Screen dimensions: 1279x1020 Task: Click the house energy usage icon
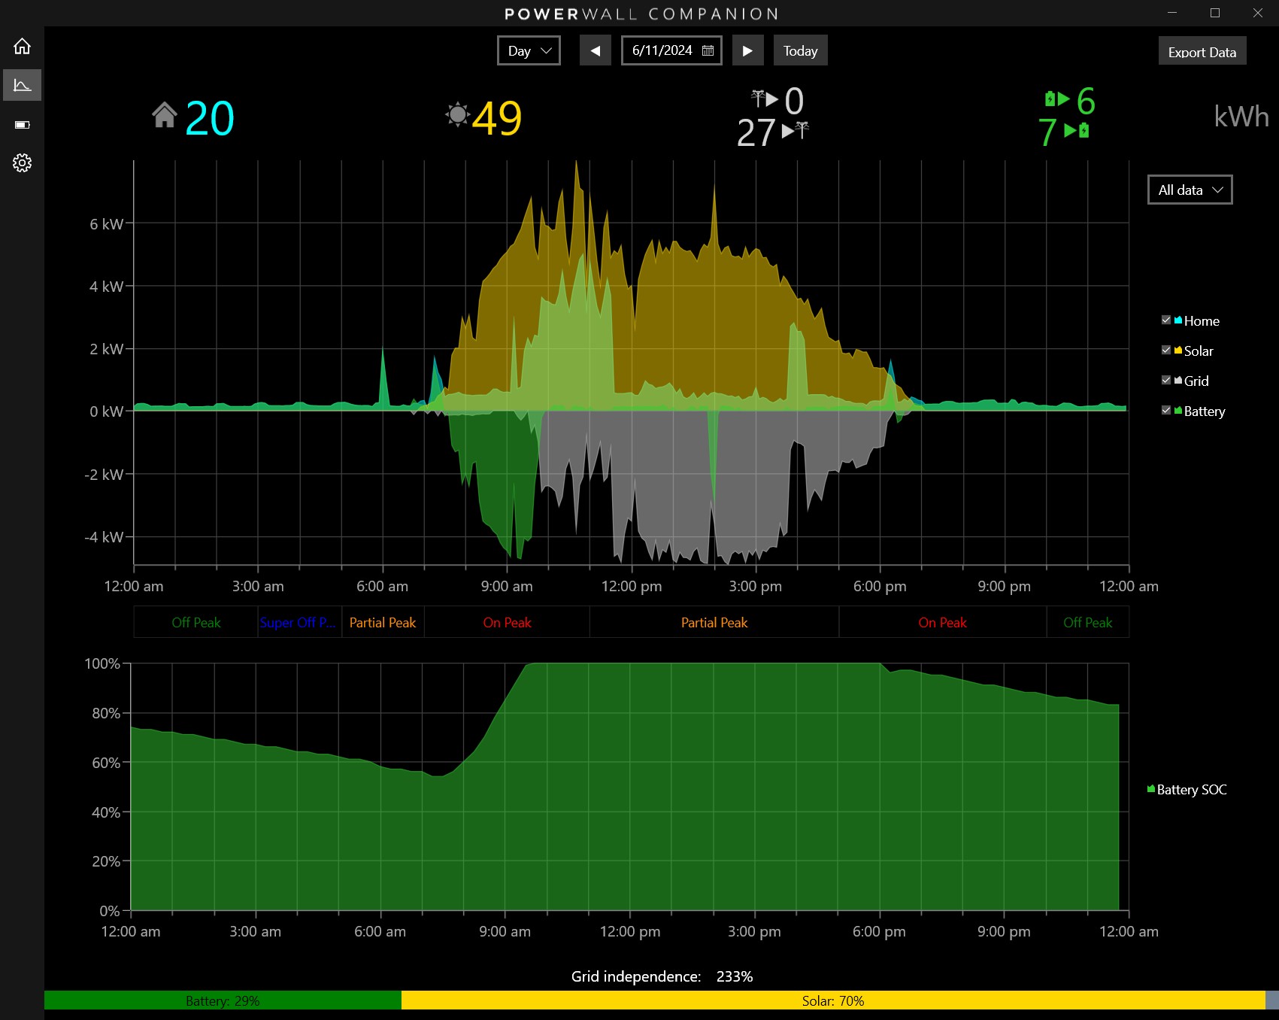(165, 116)
